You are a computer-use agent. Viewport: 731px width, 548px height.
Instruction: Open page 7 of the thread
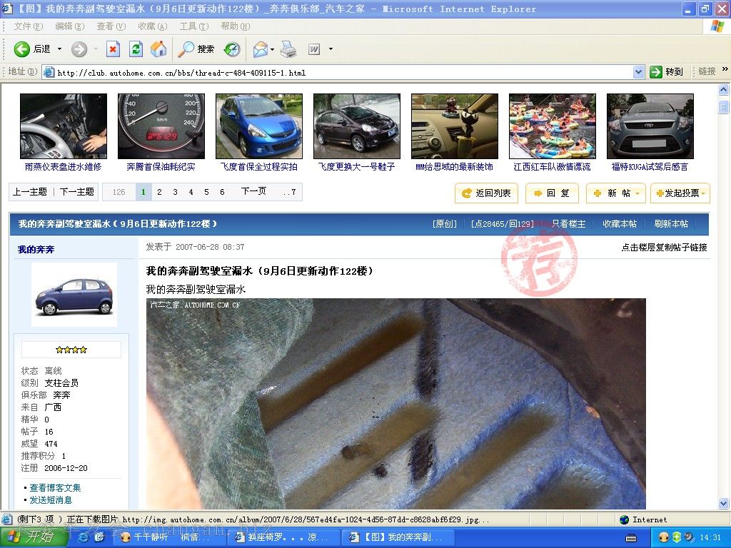click(x=290, y=192)
